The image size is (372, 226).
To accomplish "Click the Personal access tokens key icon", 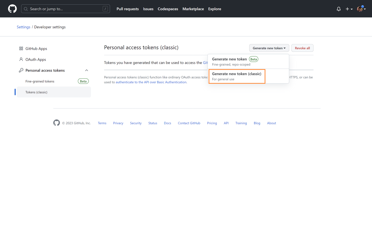I will pyautogui.click(x=21, y=70).
